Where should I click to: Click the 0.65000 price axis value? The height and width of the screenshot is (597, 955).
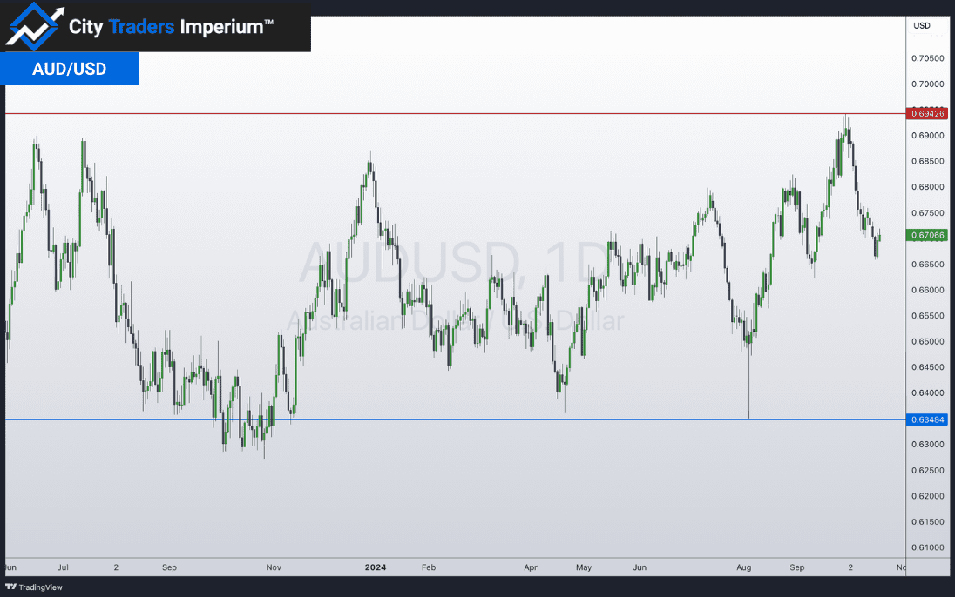point(928,341)
